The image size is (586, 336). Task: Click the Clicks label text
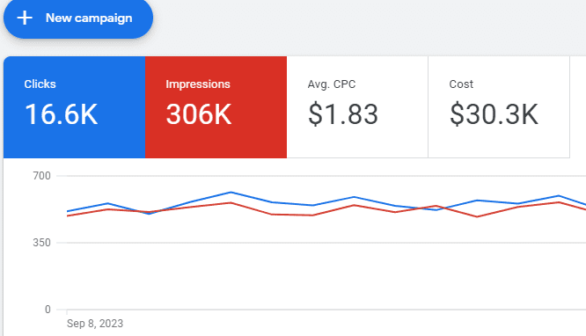(x=40, y=84)
